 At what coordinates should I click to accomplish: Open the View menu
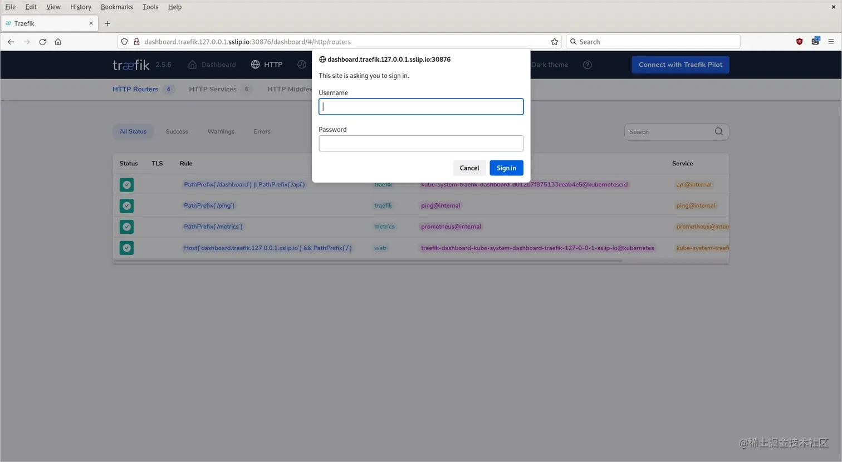[53, 7]
